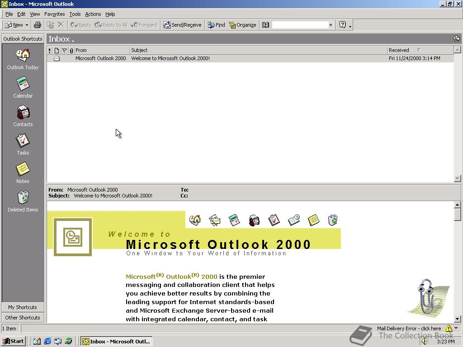Click the Journal icon in welcome banner
This screenshot has height=347, width=463.
point(294,220)
